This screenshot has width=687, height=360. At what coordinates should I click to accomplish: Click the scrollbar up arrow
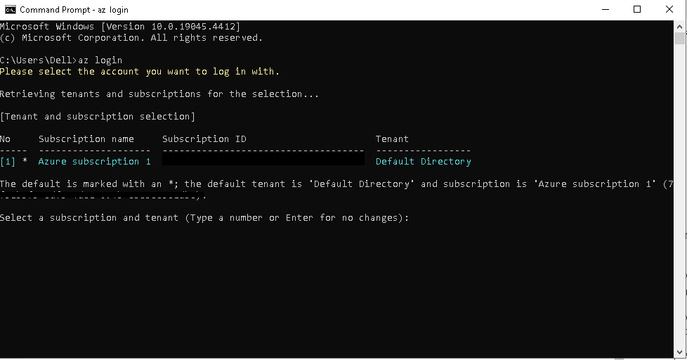679,26
